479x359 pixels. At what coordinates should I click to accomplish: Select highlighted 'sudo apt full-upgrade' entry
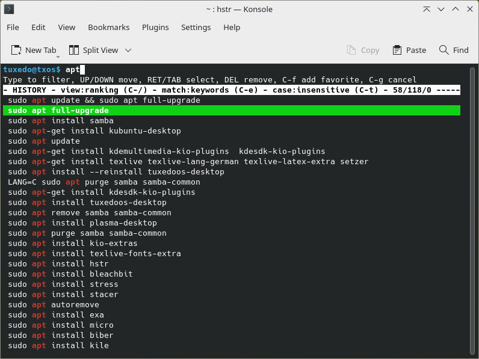pyautogui.click(x=232, y=111)
